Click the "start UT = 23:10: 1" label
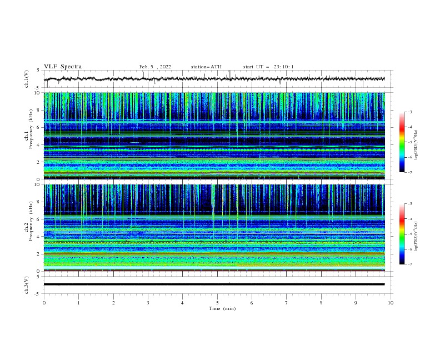The image size is (440, 340). pyautogui.click(x=268, y=67)
